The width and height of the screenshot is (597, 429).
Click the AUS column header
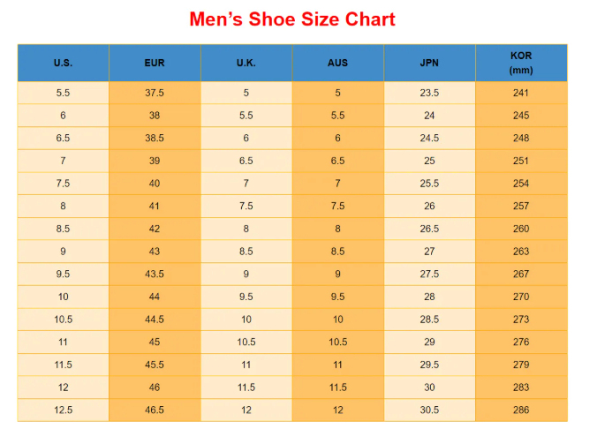click(337, 63)
